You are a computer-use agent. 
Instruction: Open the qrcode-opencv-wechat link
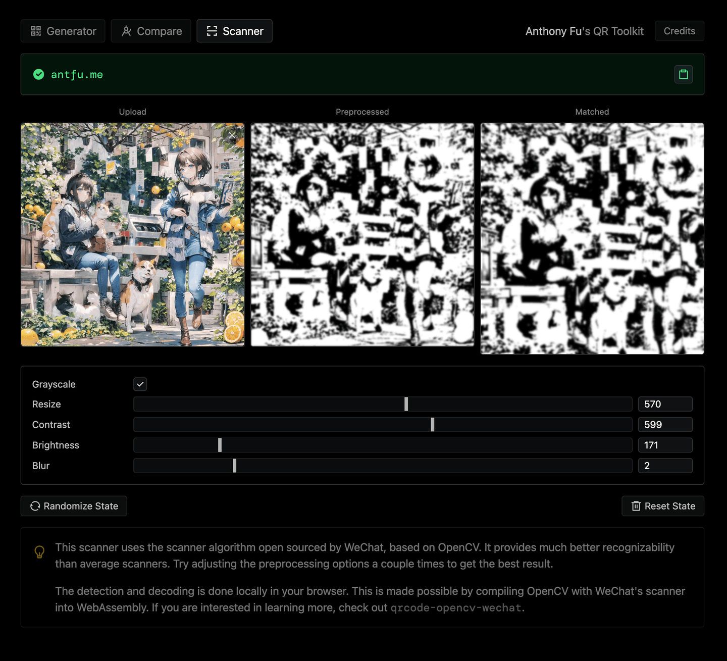456,608
